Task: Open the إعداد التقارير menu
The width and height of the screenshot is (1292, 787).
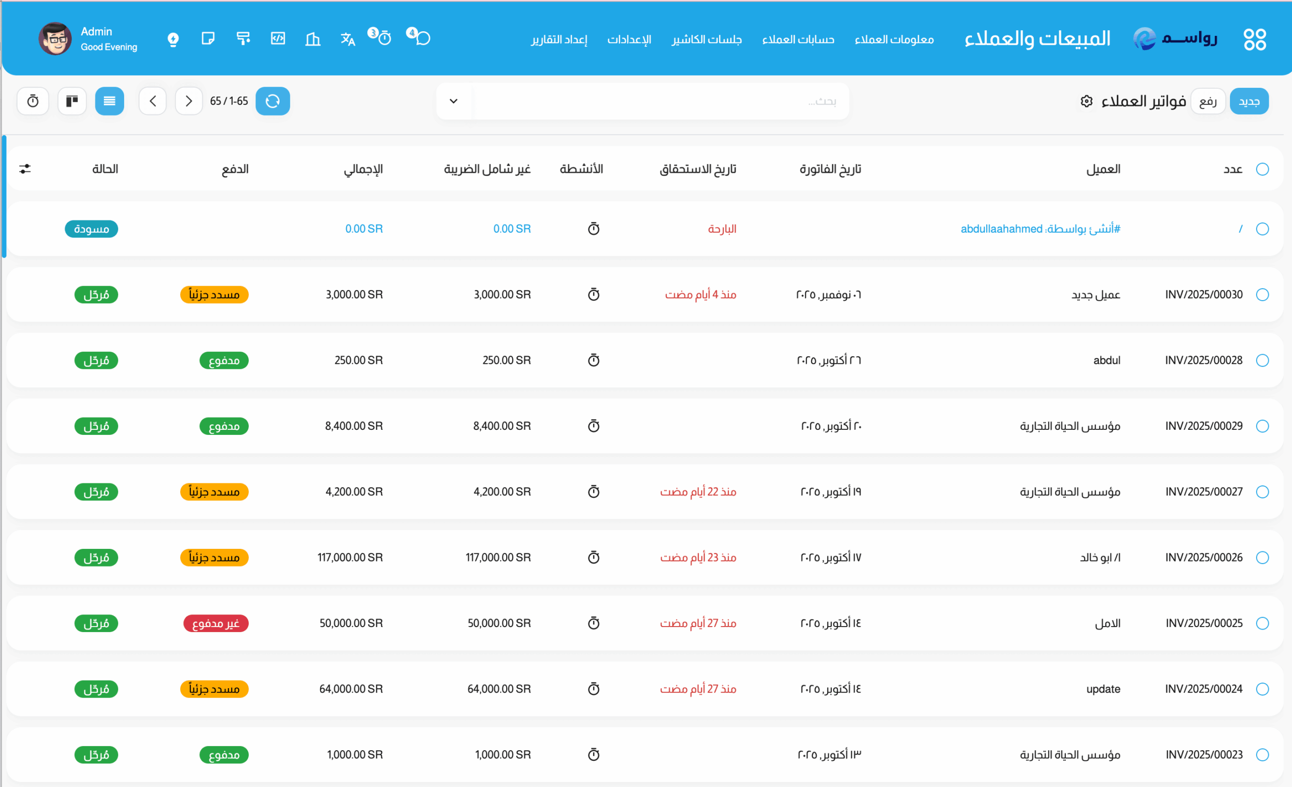Action: coord(558,39)
